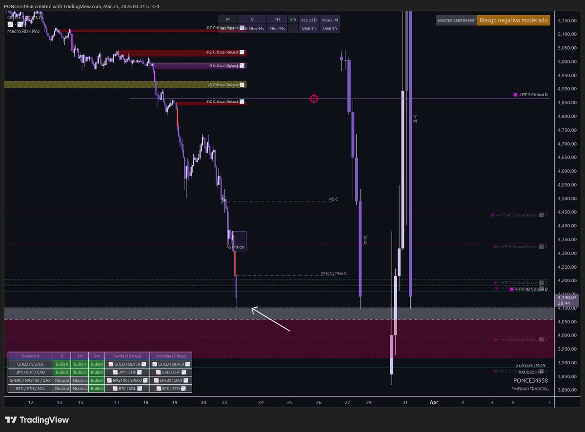
Task: Click the MACRO-SENTIMENT label
Action: click(x=456, y=20)
